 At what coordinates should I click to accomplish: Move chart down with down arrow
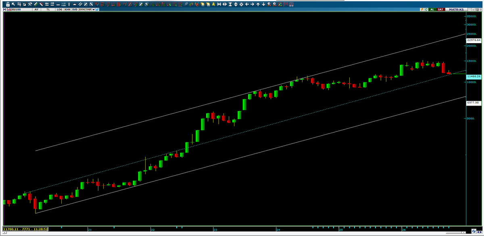click(x=263, y=4)
